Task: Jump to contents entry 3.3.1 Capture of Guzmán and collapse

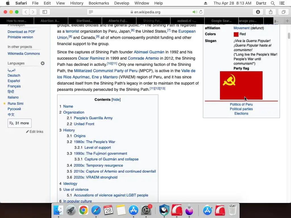Action: [111, 159]
